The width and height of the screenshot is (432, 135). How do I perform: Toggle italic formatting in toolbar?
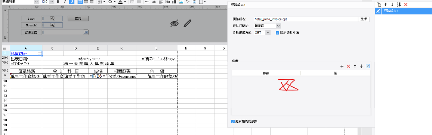pos(65,1)
